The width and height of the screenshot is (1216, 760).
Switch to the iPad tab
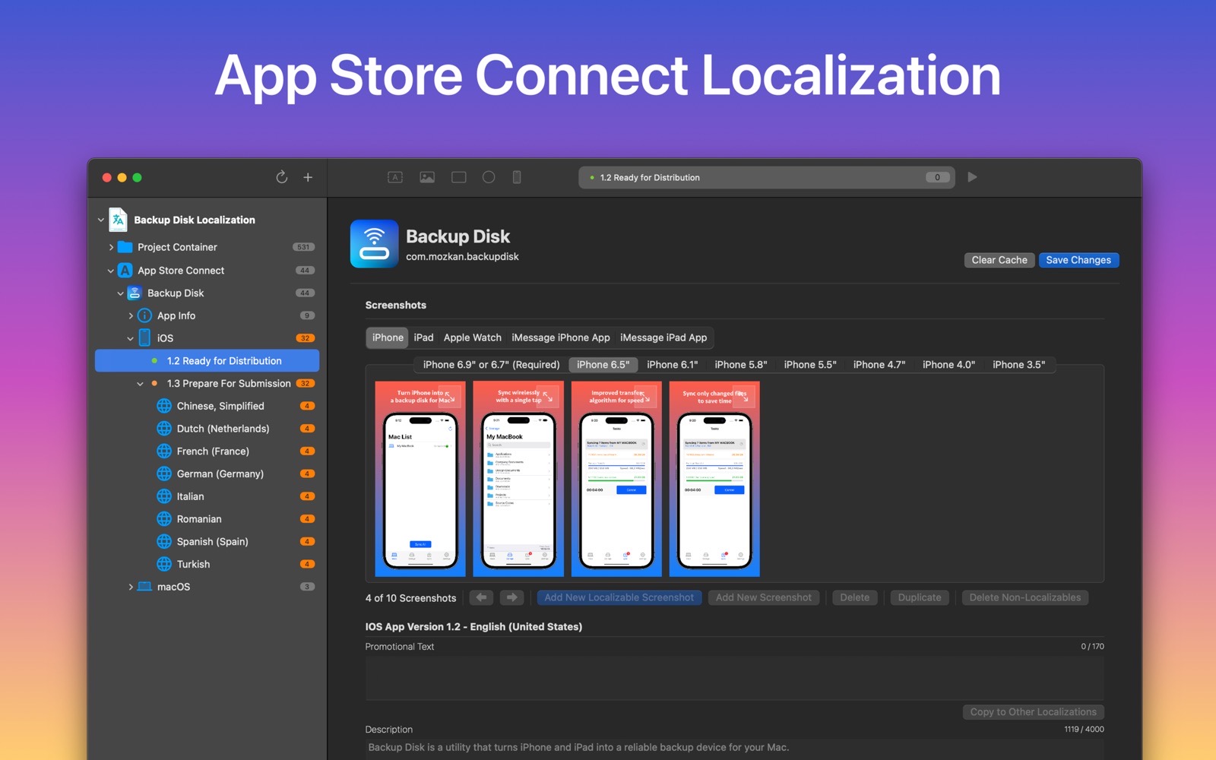(423, 337)
